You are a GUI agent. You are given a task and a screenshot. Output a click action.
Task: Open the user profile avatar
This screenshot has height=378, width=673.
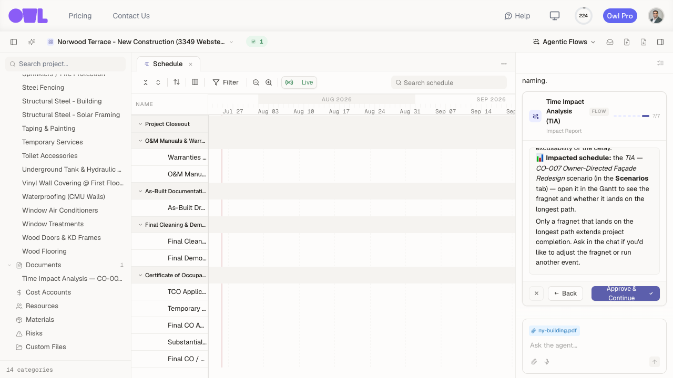pos(656,16)
